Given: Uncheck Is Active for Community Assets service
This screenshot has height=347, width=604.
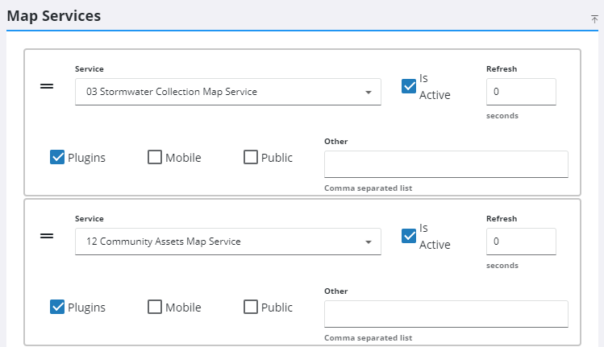Looking at the screenshot, I should 409,236.
